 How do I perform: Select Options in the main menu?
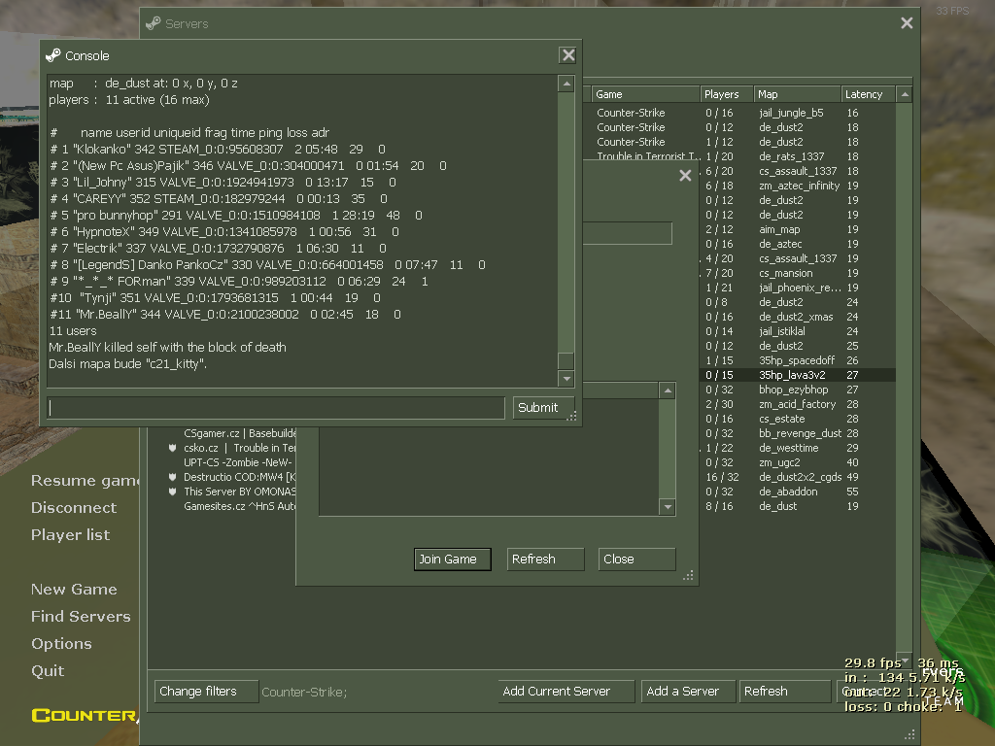pos(61,643)
